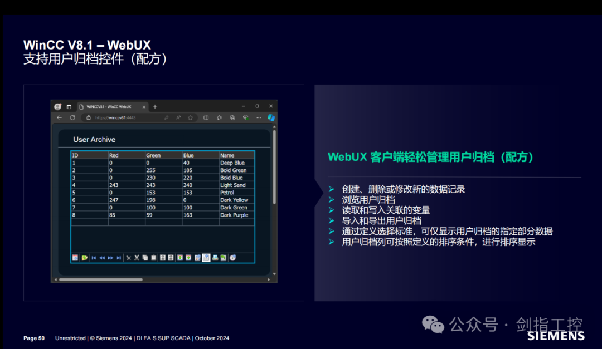Screen dimensions: 602x349
Task: Copy the selected archive record
Action: [145, 258]
